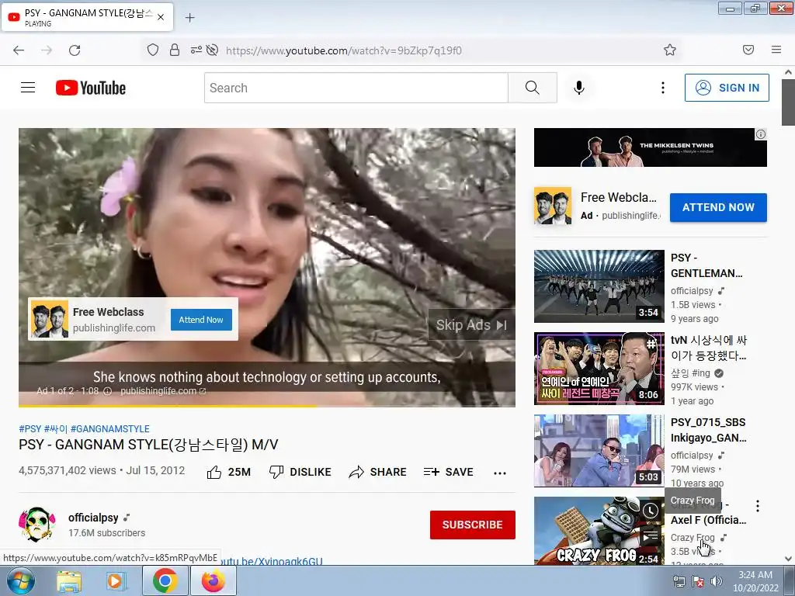795x596 pixels.
Task: Open publishinglife.com link in video ad
Action: click(x=163, y=391)
